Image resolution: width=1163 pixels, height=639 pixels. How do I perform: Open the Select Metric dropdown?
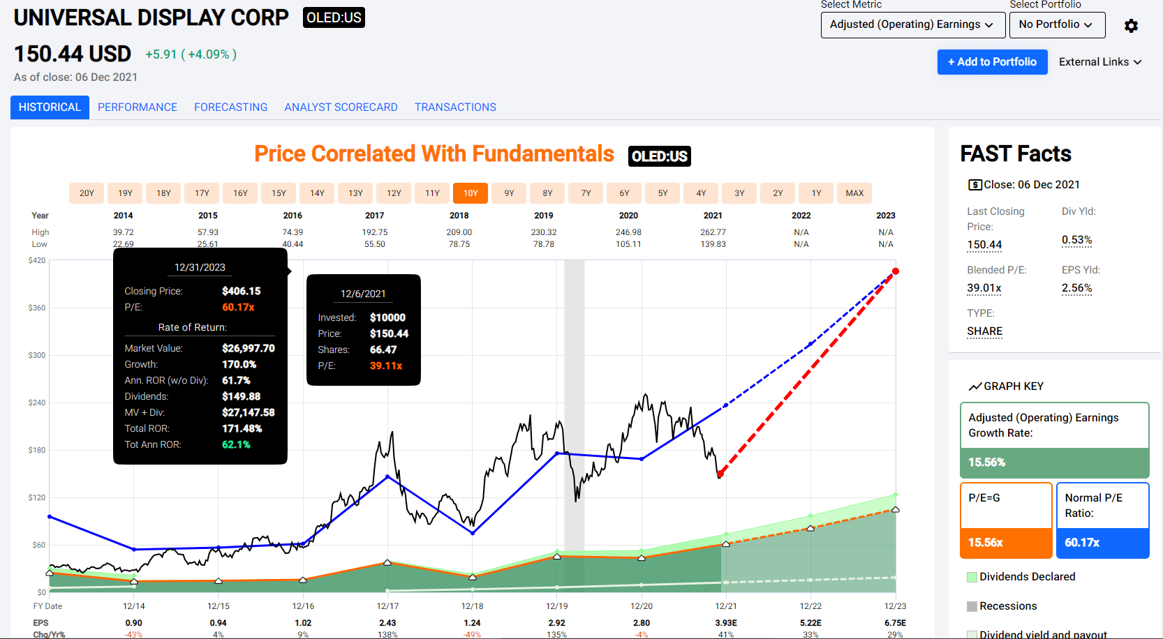[912, 24]
